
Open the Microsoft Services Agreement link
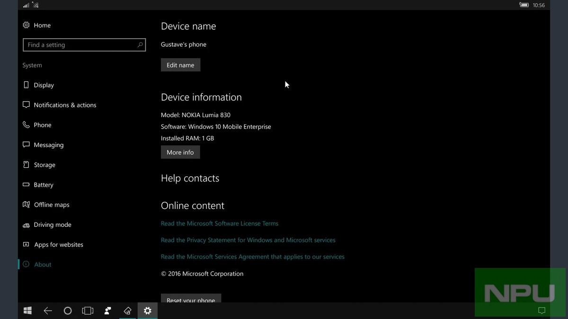253,257
